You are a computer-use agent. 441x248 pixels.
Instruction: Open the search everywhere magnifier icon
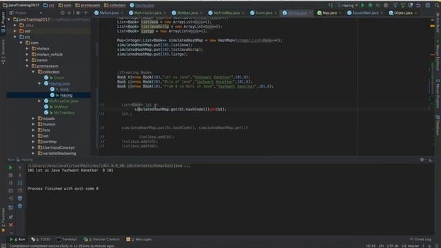pos(437,6)
